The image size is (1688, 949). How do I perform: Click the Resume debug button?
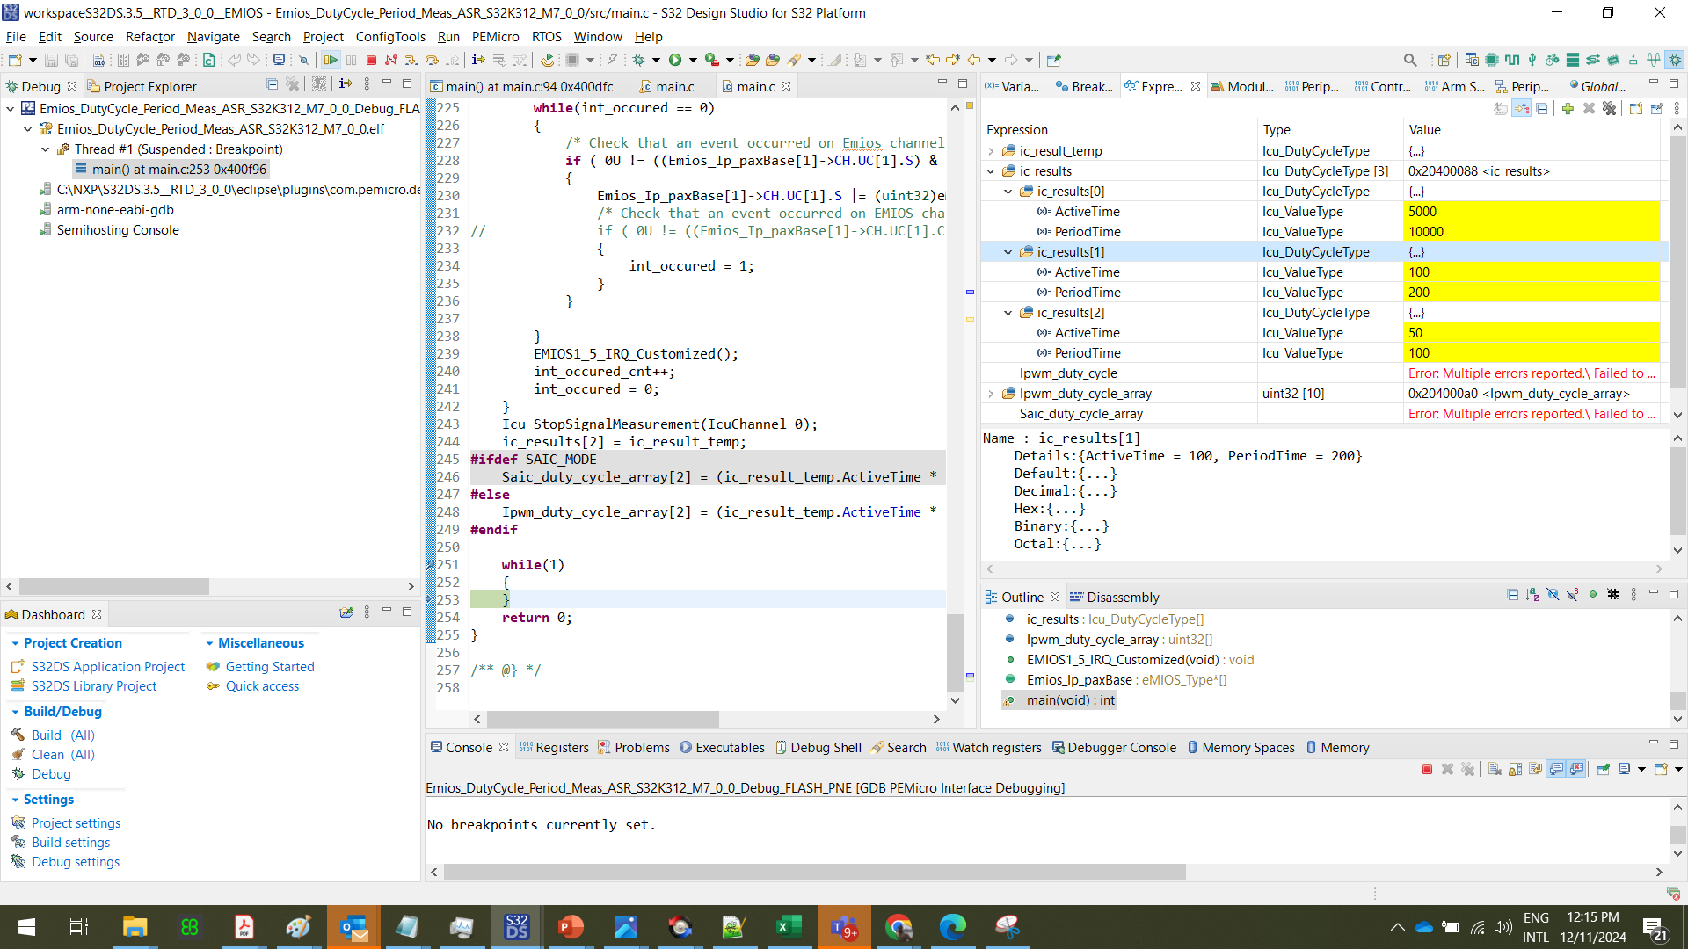(331, 60)
